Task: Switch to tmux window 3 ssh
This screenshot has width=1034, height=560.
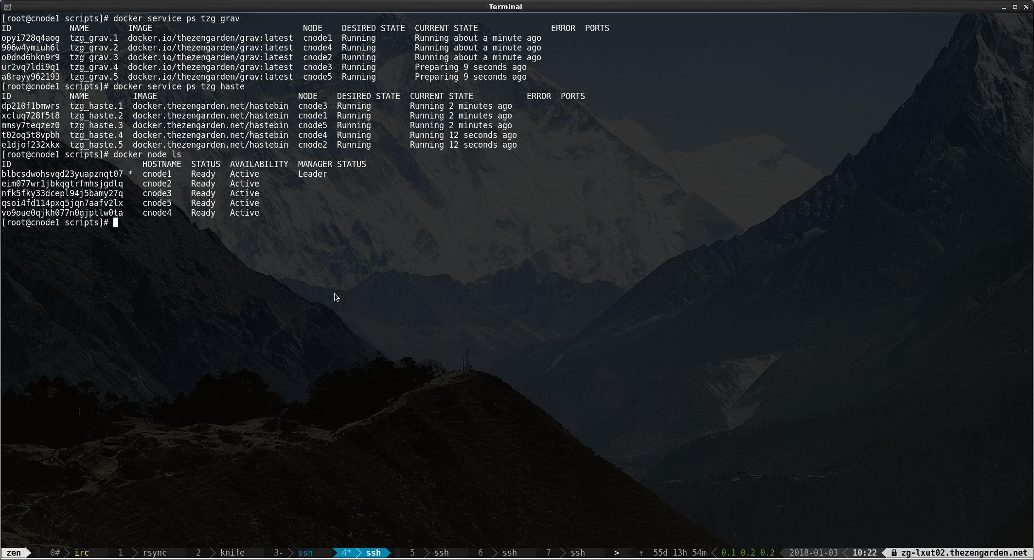Action: coord(293,553)
